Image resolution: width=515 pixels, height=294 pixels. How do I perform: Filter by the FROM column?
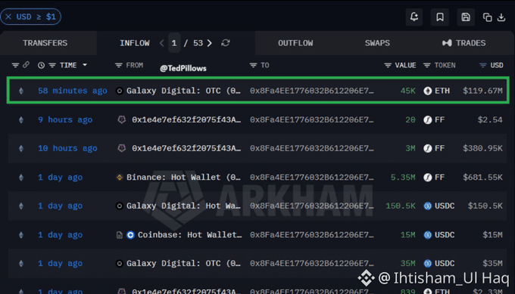click(119, 65)
